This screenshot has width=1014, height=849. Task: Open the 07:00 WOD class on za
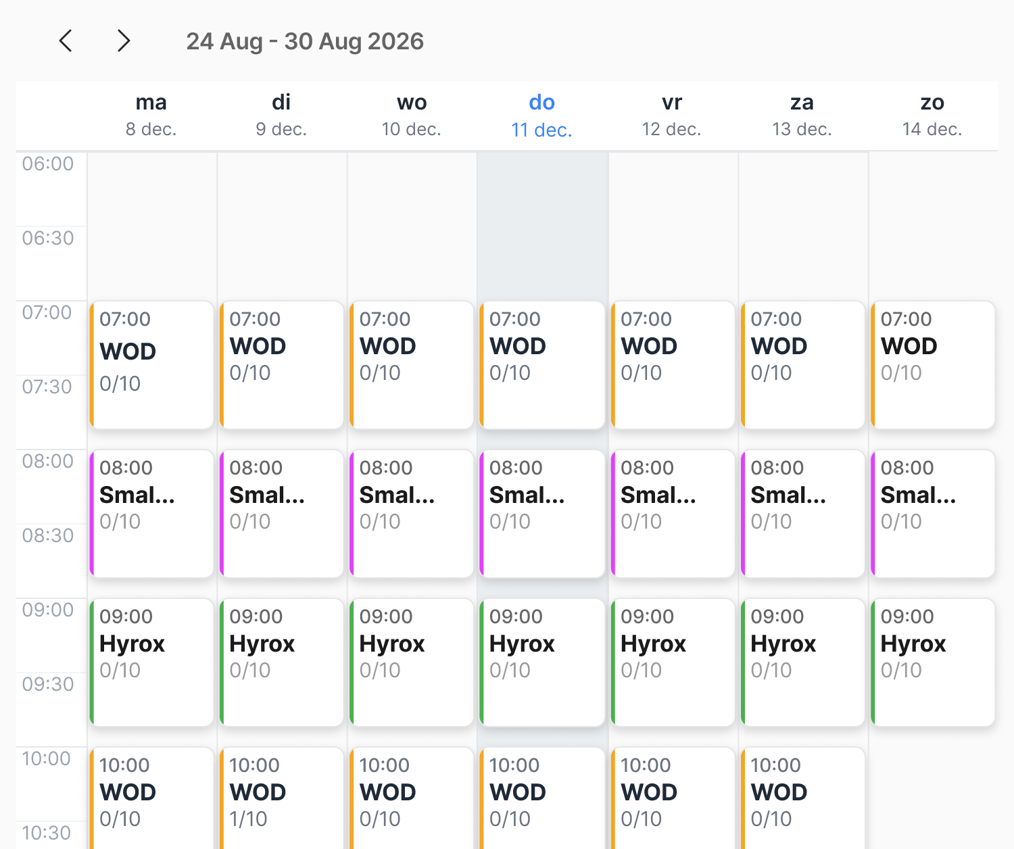(x=802, y=365)
